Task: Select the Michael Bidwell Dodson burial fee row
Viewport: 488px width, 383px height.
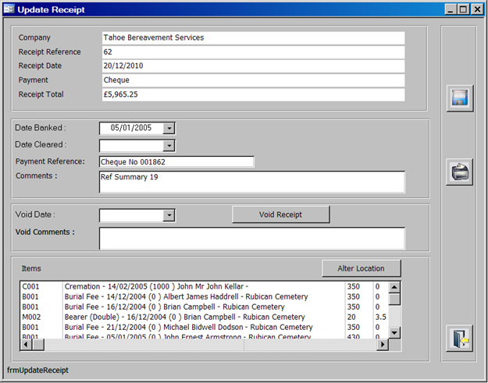Action: (x=204, y=328)
